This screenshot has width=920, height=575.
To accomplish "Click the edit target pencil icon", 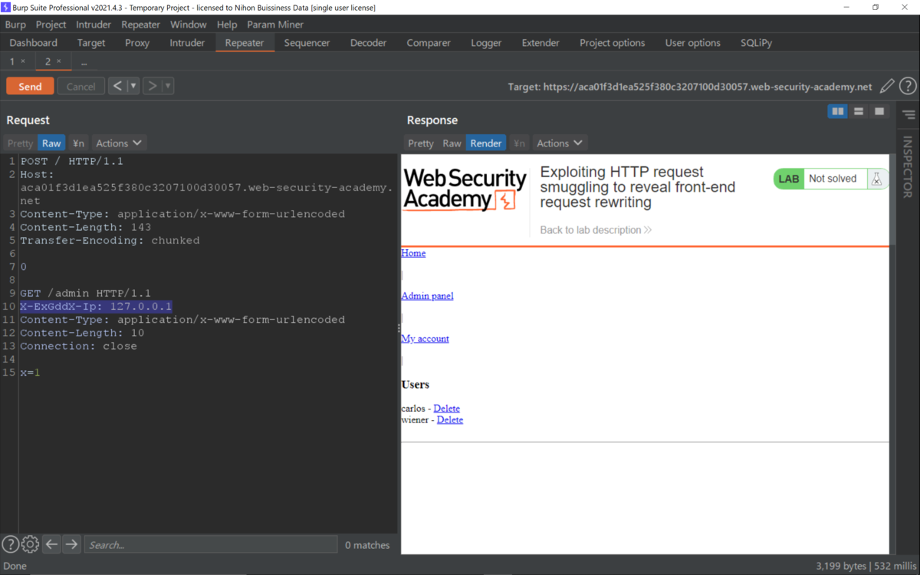I will point(887,86).
